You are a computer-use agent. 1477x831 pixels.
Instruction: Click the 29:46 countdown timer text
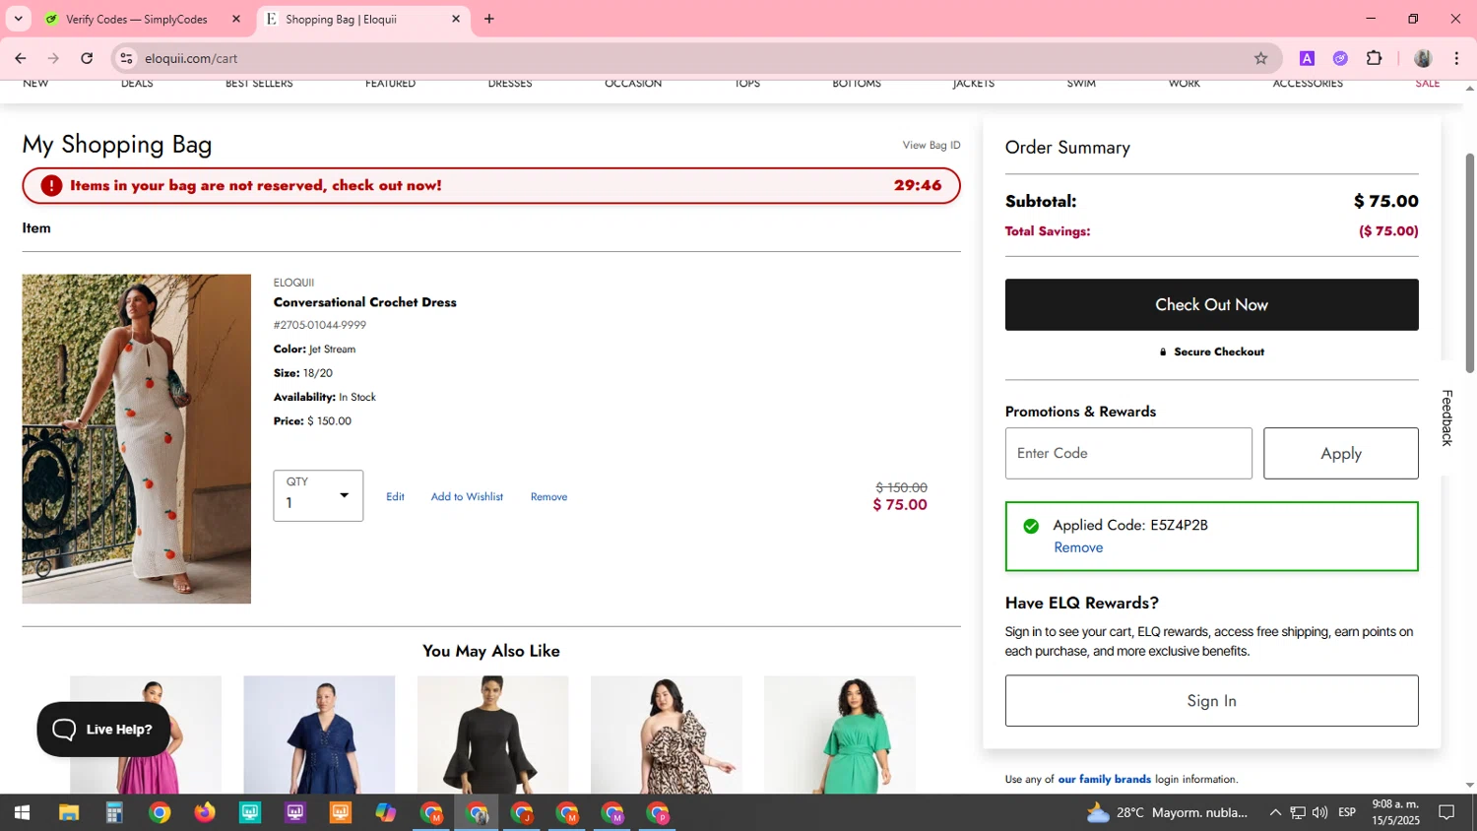[x=918, y=185]
